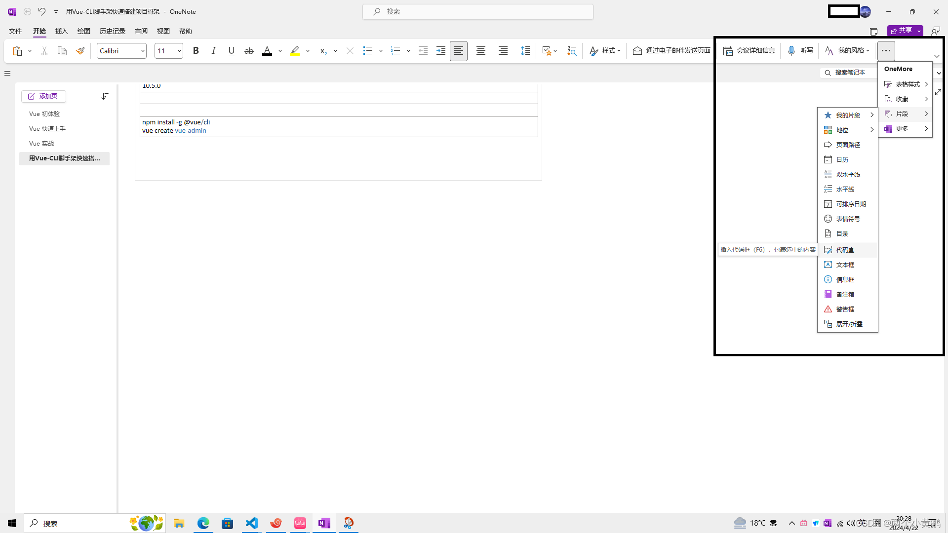Toggle italic formatting
This screenshot has height=533, width=948.
[213, 51]
